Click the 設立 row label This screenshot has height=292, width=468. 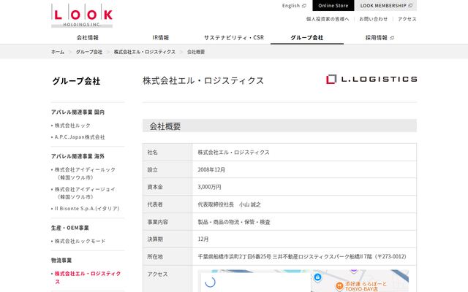pos(152,170)
